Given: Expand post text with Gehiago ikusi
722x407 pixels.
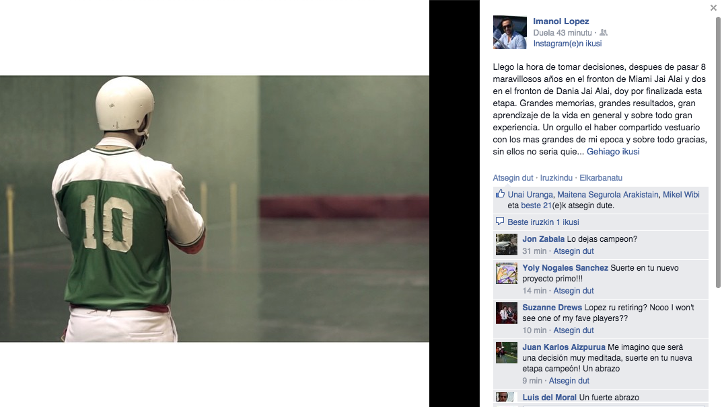Looking at the screenshot, I should pos(613,152).
